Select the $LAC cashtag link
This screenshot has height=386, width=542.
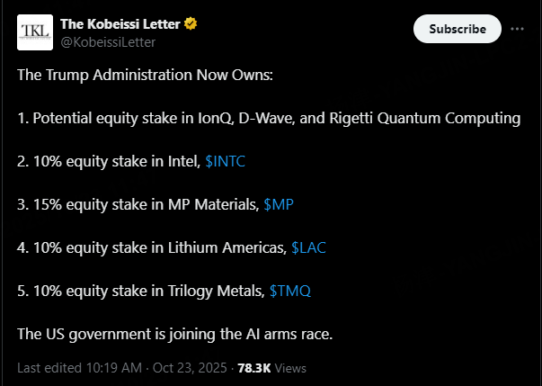pos(311,247)
